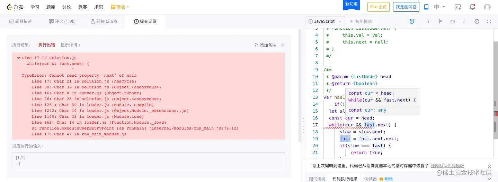
Task: Collapse the bottom console panel chevron
Action: (489, 179)
